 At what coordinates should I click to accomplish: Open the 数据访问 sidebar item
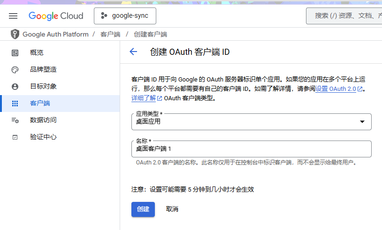click(60, 120)
